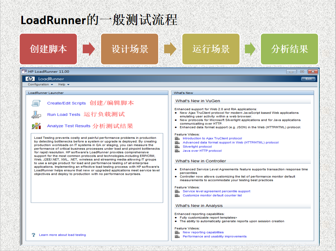
Task: Click the HP LoadRunner 11.00 title bar icon
Action: pyautogui.click(x=24, y=72)
